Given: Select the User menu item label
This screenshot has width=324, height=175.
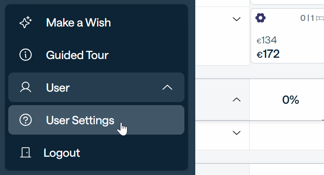Looking at the screenshot, I should tap(58, 87).
